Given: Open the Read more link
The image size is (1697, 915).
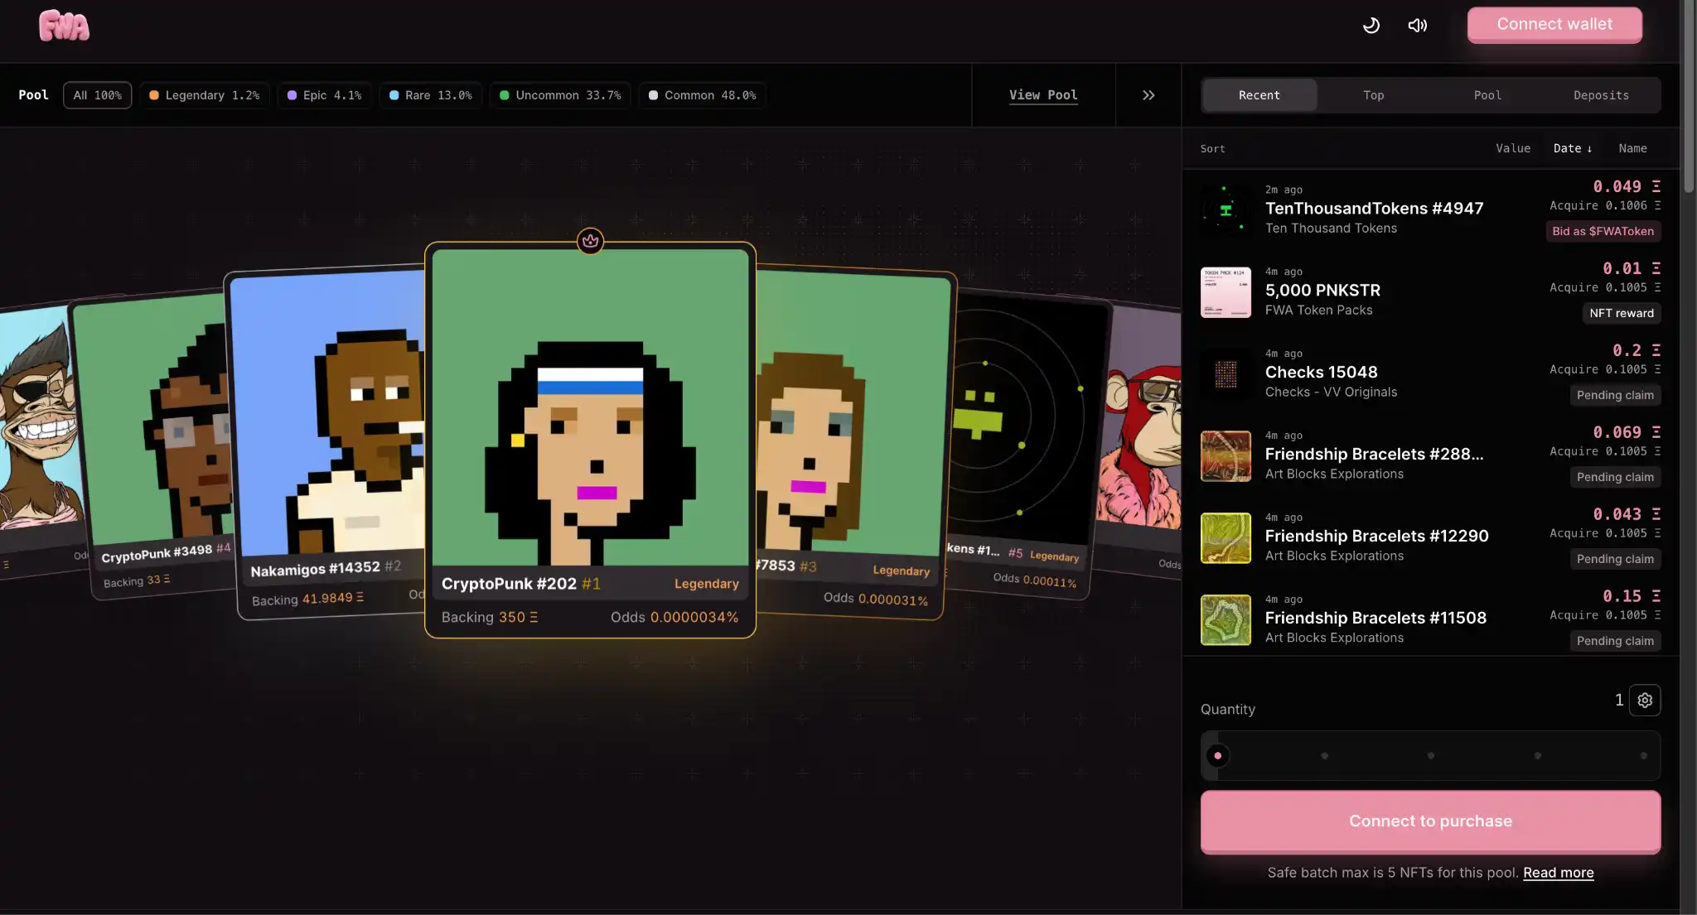Looking at the screenshot, I should tap(1558, 873).
